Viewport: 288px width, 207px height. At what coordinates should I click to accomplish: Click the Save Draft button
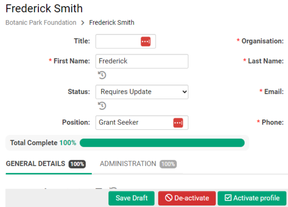(x=132, y=198)
